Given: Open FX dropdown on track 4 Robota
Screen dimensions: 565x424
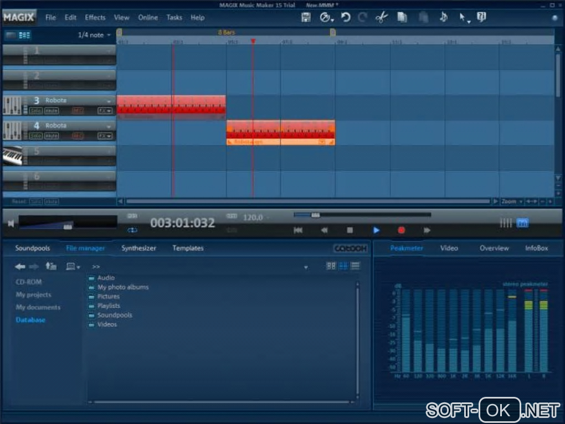Looking at the screenshot, I should (x=105, y=136).
